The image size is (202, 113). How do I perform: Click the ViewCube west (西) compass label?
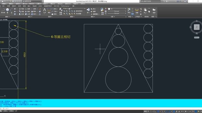[191, 27]
